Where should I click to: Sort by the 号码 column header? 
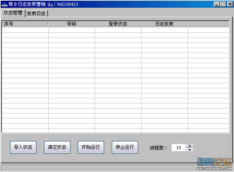71,24
